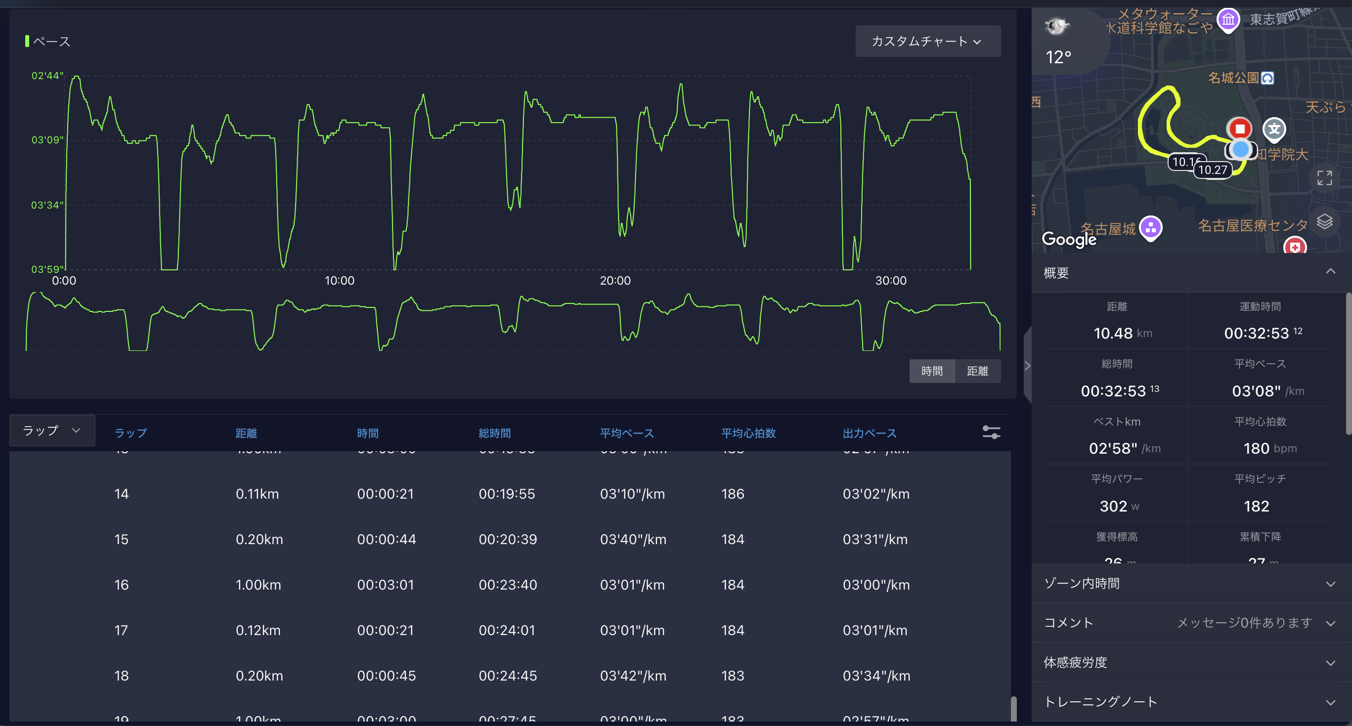1352x726 pixels.
Task: Open the カスタムチャート dropdown
Action: 927,42
